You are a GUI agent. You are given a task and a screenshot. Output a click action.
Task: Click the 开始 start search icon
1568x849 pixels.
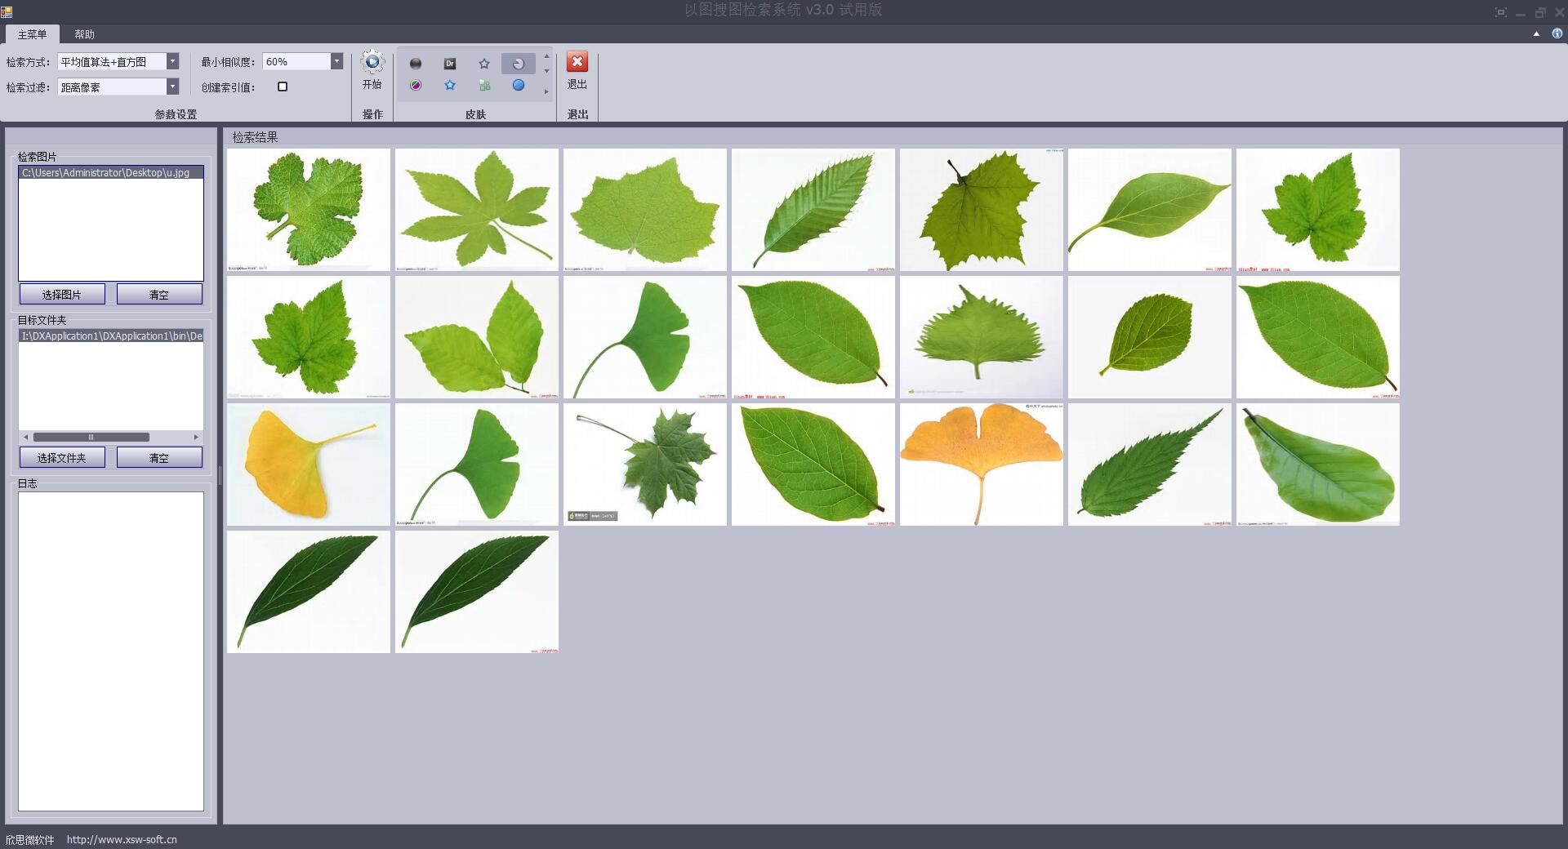[372, 63]
